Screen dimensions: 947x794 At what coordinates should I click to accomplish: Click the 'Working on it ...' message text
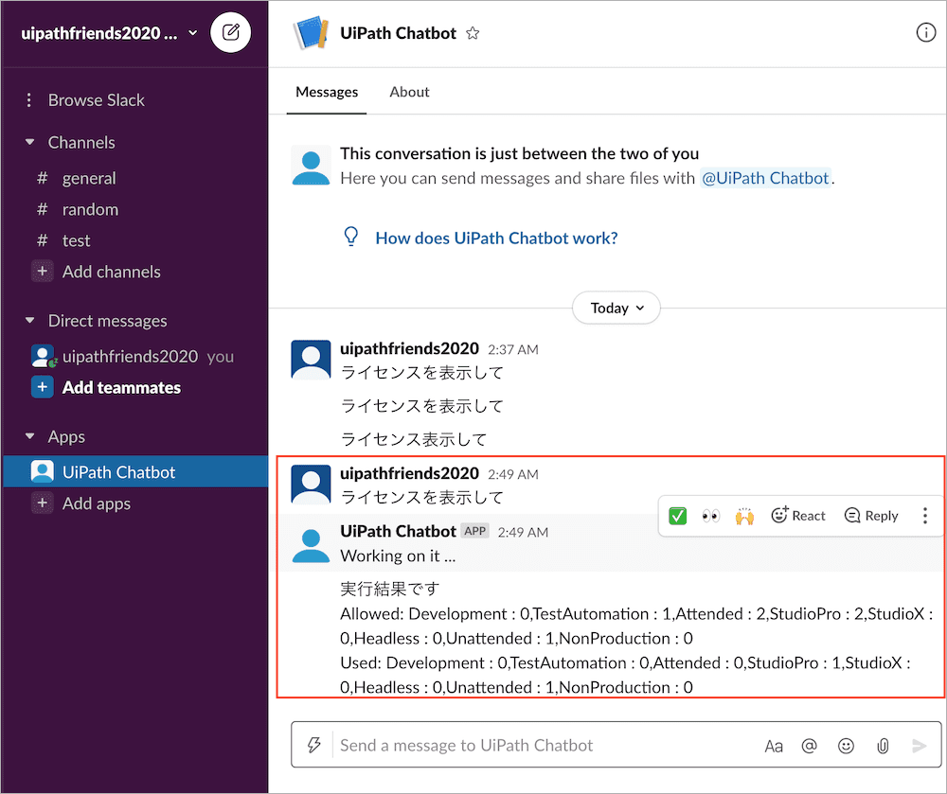point(398,556)
